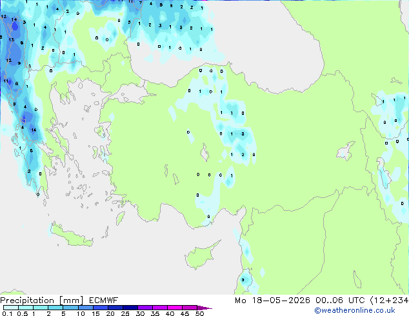Image resolution: width=409 pixels, height=316 pixels.
Task: Pick the 2–5 mm legend color swatch
Action: [x=55, y=308]
